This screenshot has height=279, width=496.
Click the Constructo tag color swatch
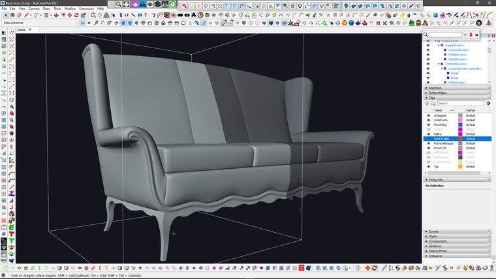pyautogui.click(x=460, y=120)
